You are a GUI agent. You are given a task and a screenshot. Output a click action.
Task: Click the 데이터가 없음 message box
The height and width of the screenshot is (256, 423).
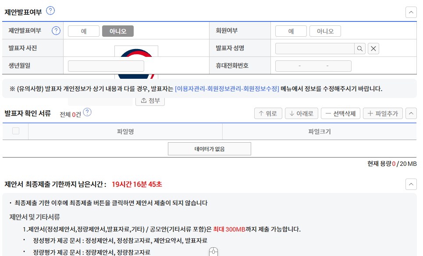(210, 149)
